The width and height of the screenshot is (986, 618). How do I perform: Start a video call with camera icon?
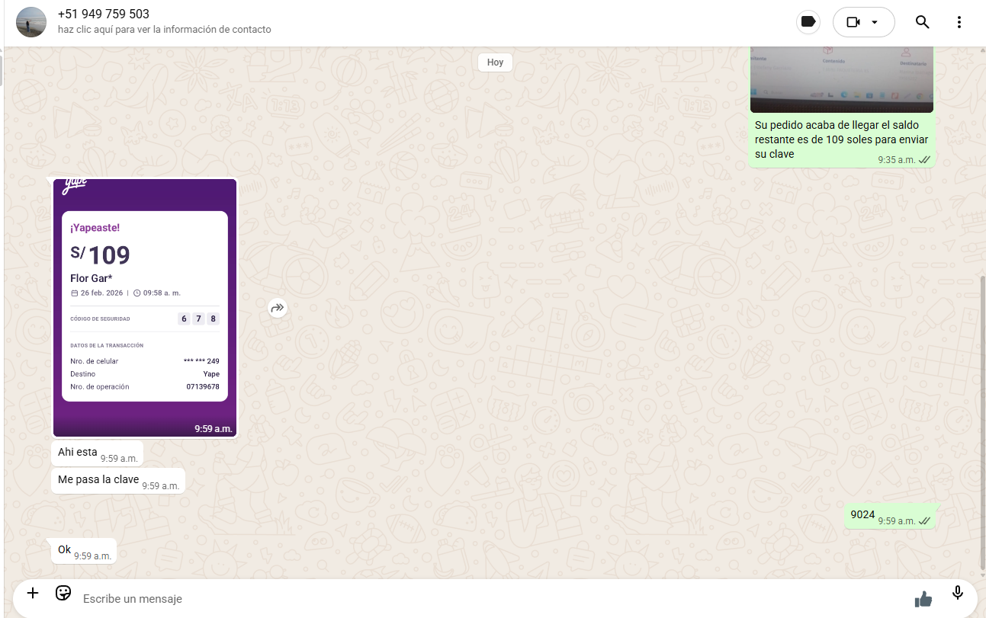(x=853, y=22)
